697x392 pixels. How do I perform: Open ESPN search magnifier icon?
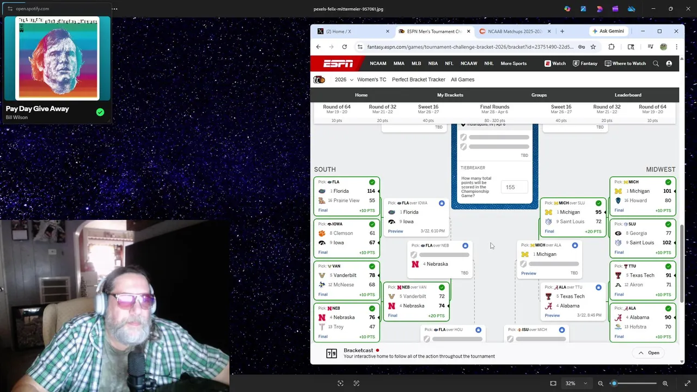(656, 64)
